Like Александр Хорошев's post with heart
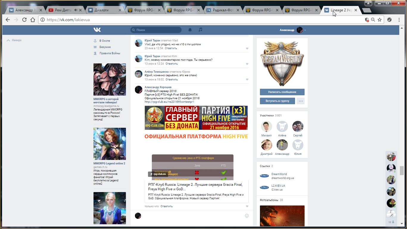Screen dimensions: 407x229 tap(247, 206)
